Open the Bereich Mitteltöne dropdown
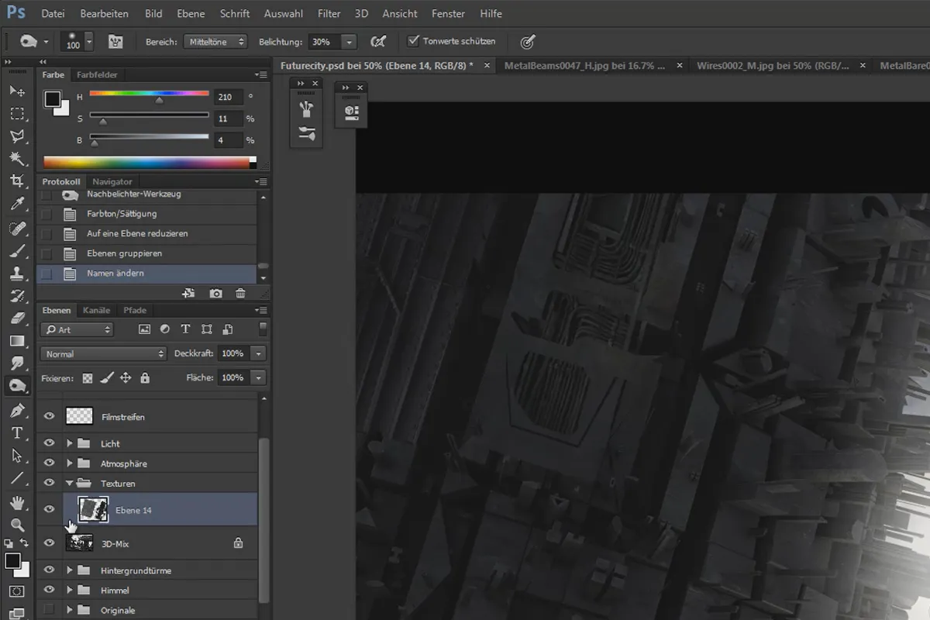The width and height of the screenshot is (930, 620). 215,41
